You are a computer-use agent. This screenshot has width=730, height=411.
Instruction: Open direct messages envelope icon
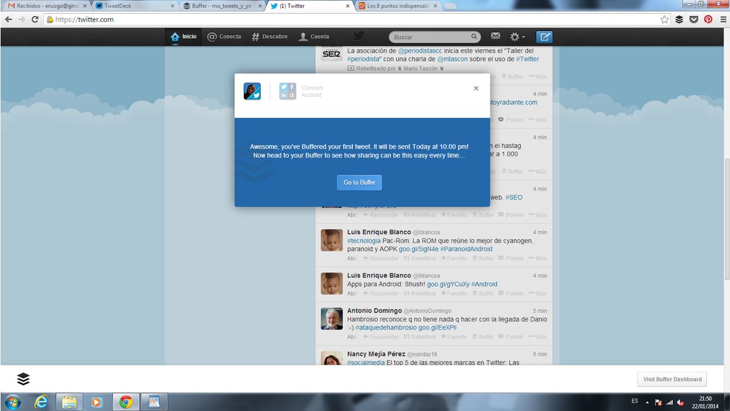pyautogui.click(x=495, y=36)
